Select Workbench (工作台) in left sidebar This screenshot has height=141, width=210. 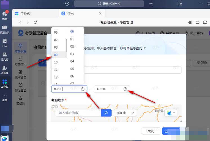point(5,83)
